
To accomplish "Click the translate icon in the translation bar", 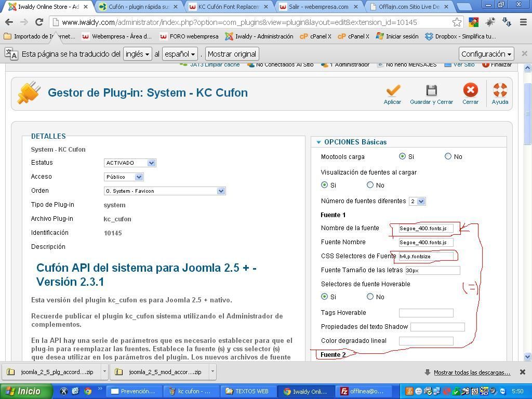I will [x=11, y=54].
